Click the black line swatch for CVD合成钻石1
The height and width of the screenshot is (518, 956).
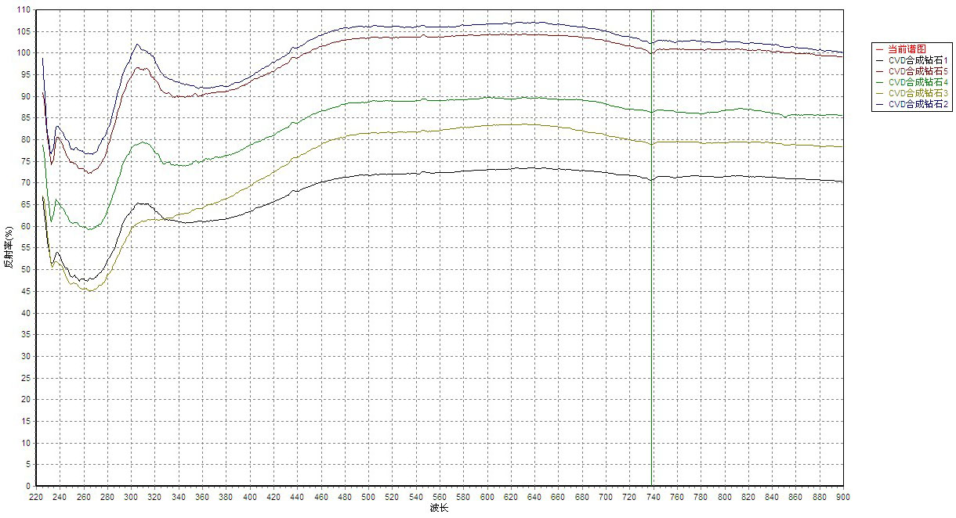pyautogui.click(x=879, y=60)
